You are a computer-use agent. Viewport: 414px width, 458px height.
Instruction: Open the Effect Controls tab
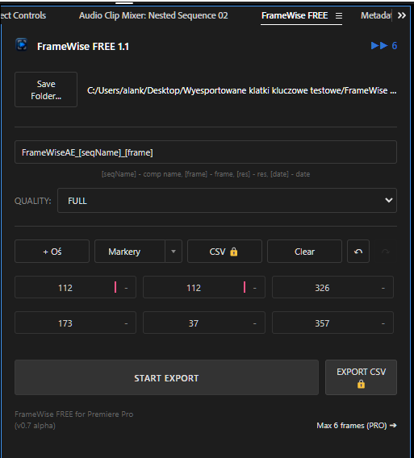(23, 15)
